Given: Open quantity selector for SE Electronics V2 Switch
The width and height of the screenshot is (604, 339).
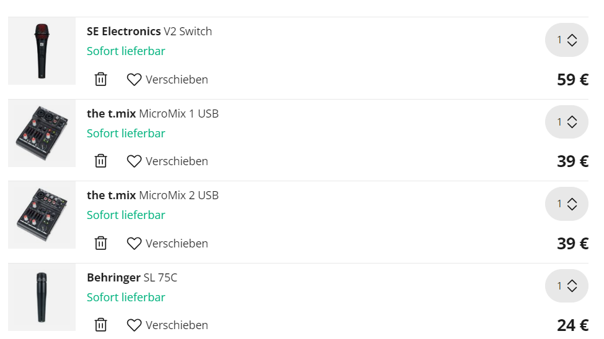Looking at the screenshot, I should point(566,40).
